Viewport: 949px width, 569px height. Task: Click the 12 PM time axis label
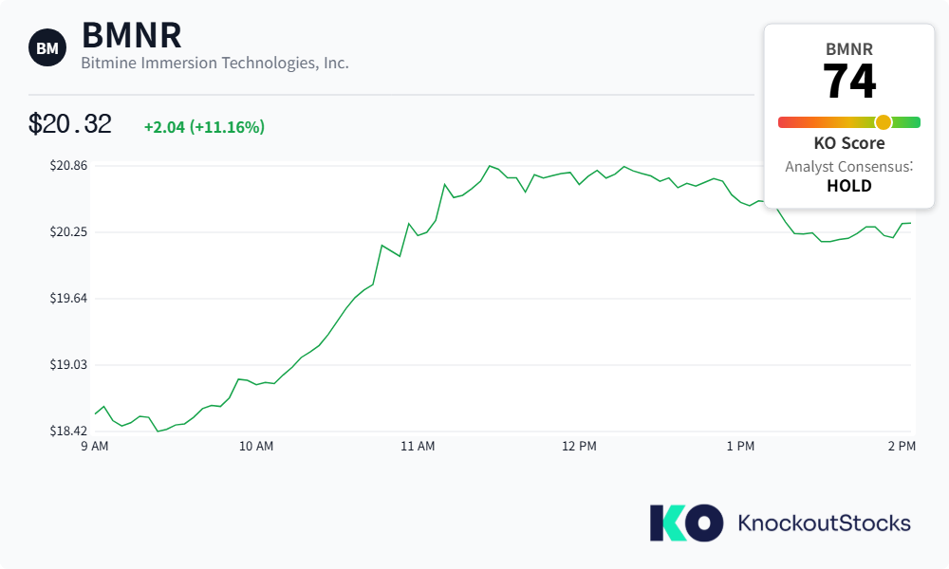click(x=579, y=447)
